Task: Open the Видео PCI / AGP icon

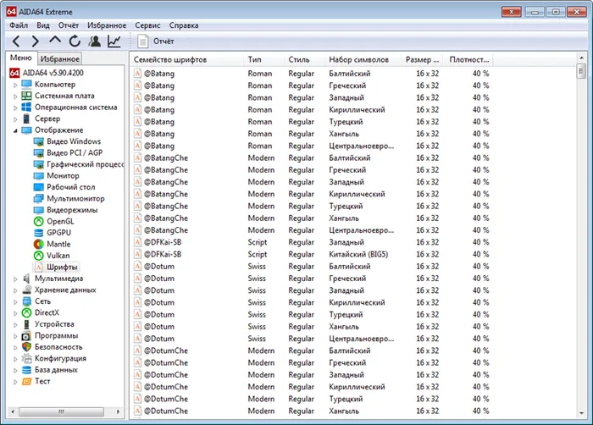Action: 39,152
